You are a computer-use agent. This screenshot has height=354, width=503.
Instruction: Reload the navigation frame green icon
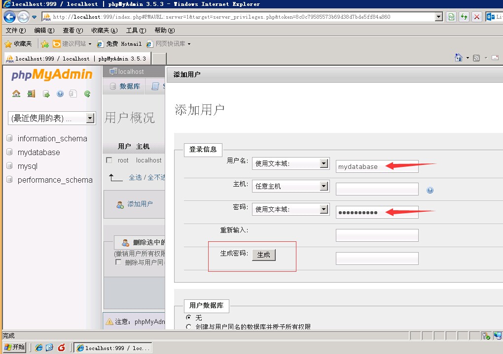coord(87,94)
